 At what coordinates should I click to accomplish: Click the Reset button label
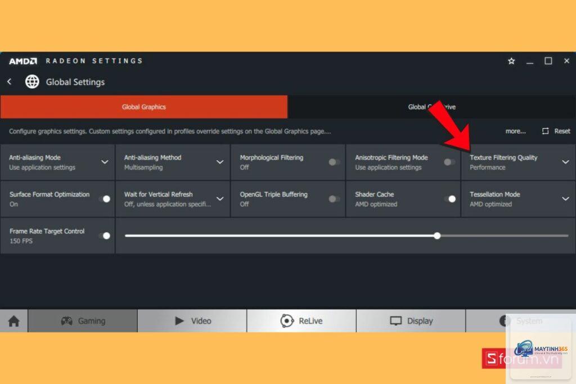click(x=562, y=131)
